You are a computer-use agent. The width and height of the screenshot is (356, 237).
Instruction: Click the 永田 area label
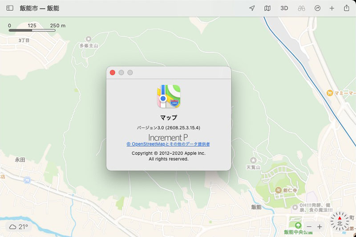pos(20,160)
